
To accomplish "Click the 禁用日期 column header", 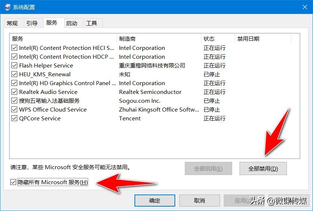I will click(x=263, y=39).
